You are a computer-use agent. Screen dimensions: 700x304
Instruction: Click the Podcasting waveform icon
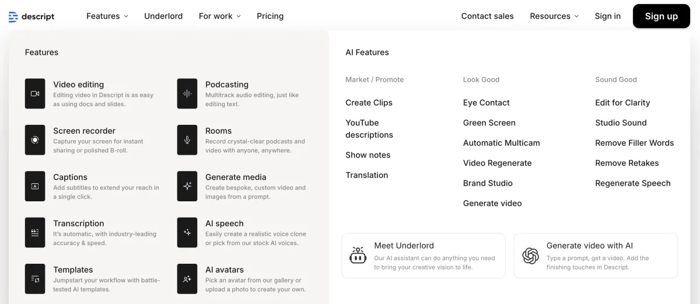(x=187, y=93)
